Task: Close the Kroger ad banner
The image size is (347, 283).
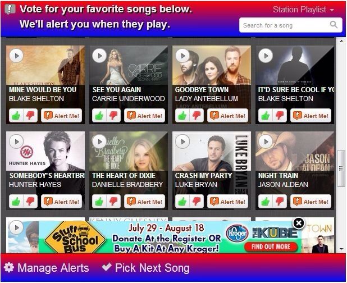Action: pyautogui.click(x=299, y=223)
